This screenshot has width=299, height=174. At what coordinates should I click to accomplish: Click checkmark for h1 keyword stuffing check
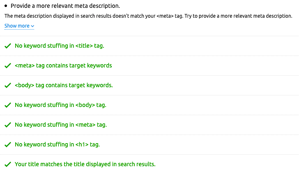tap(7, 145)
